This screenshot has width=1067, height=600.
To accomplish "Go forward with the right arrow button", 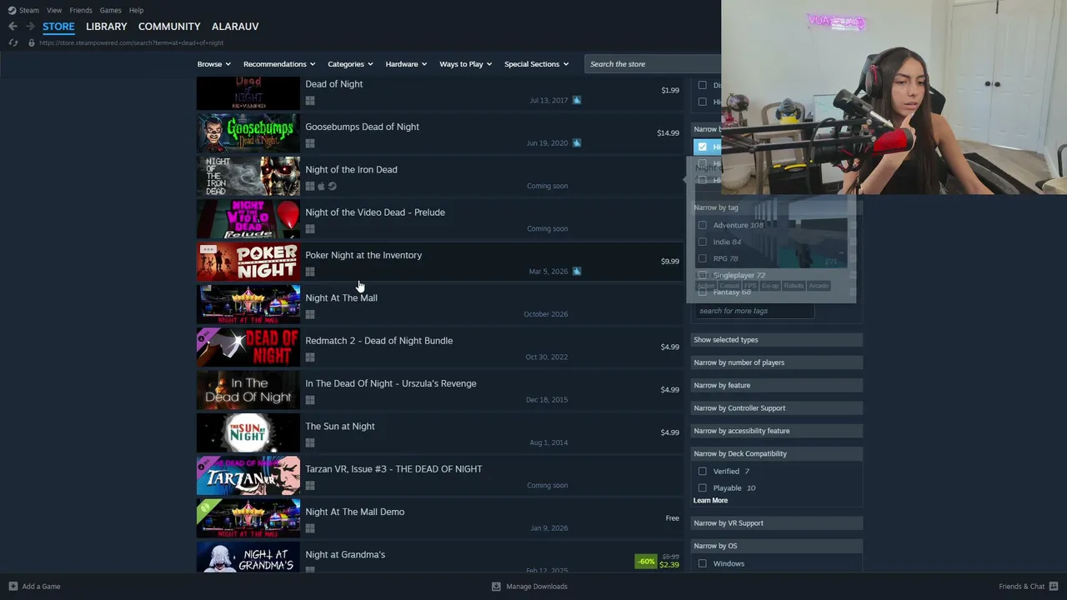I will pyautogui.click(x=30, y=27).
